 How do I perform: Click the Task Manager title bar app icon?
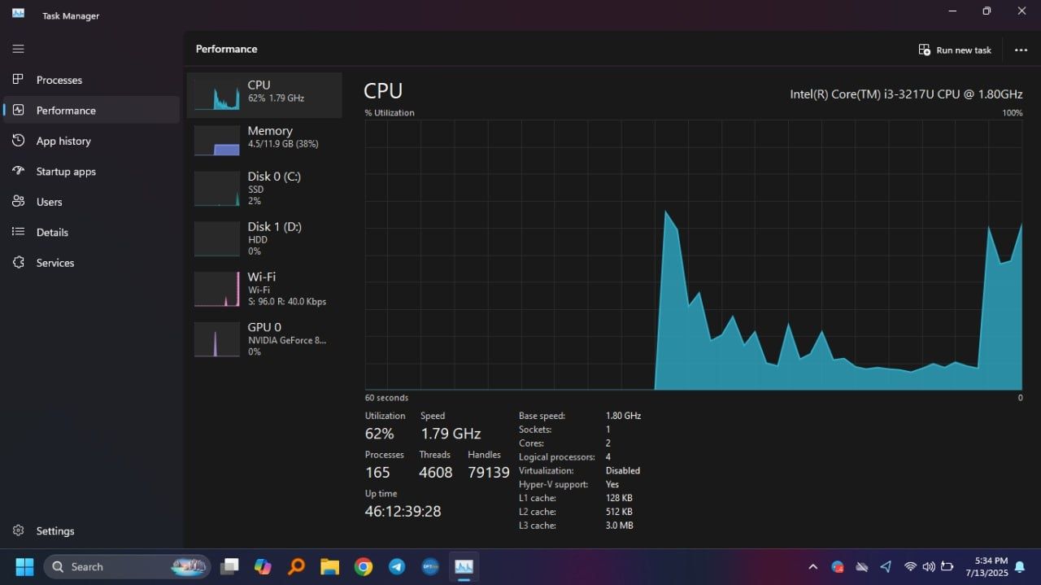point(18,12)
